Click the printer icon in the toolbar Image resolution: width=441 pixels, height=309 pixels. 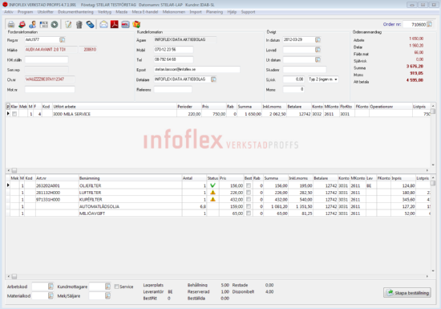point(11,25)
